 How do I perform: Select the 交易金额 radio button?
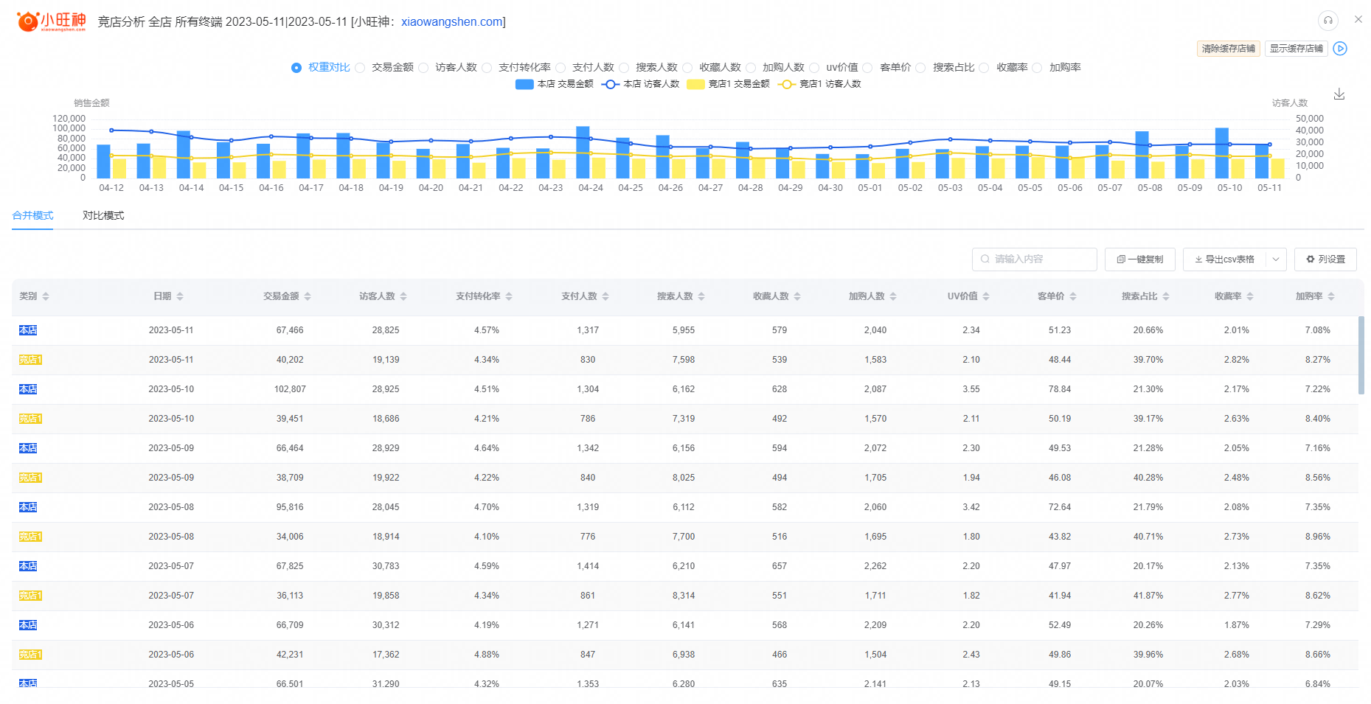(x=360, y=68)
